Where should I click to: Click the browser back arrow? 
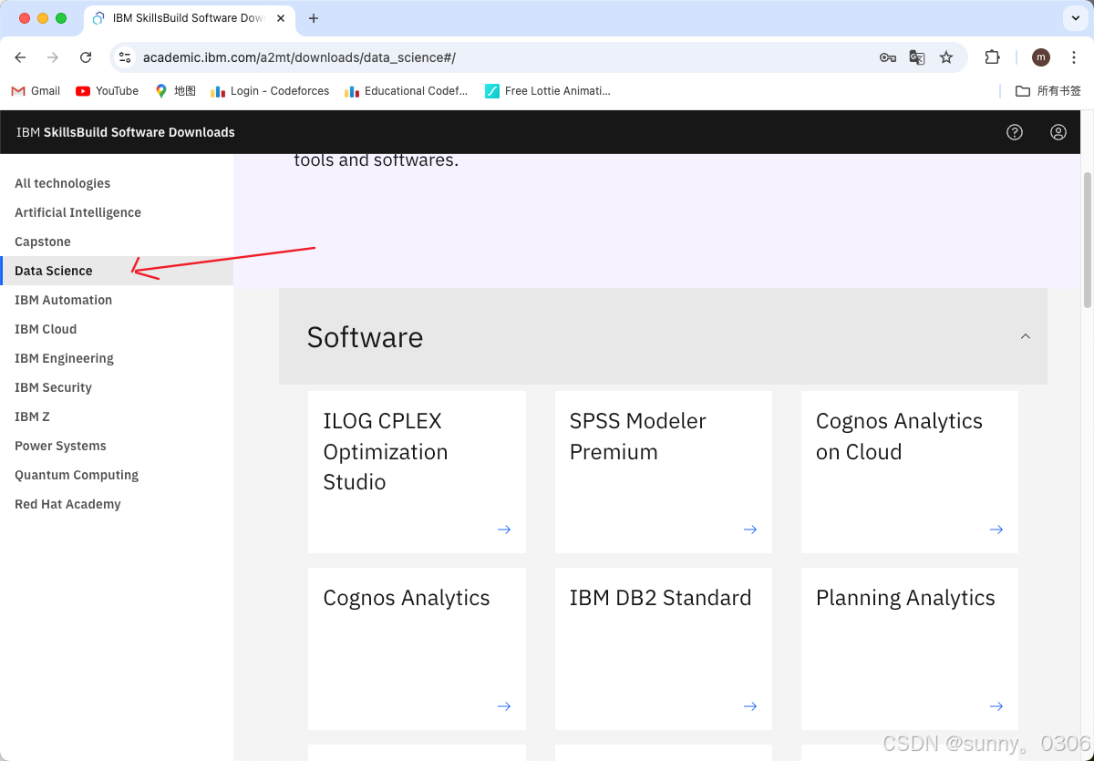pyautogui.click(x=20, y=57)
